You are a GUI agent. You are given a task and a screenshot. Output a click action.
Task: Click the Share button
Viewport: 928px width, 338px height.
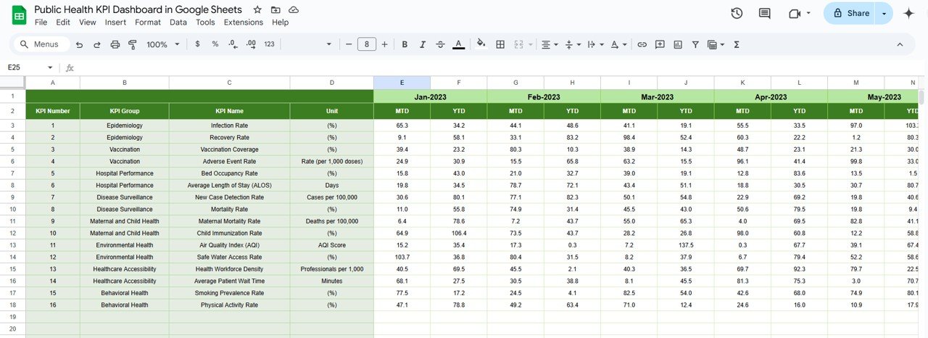coord(850,13)
